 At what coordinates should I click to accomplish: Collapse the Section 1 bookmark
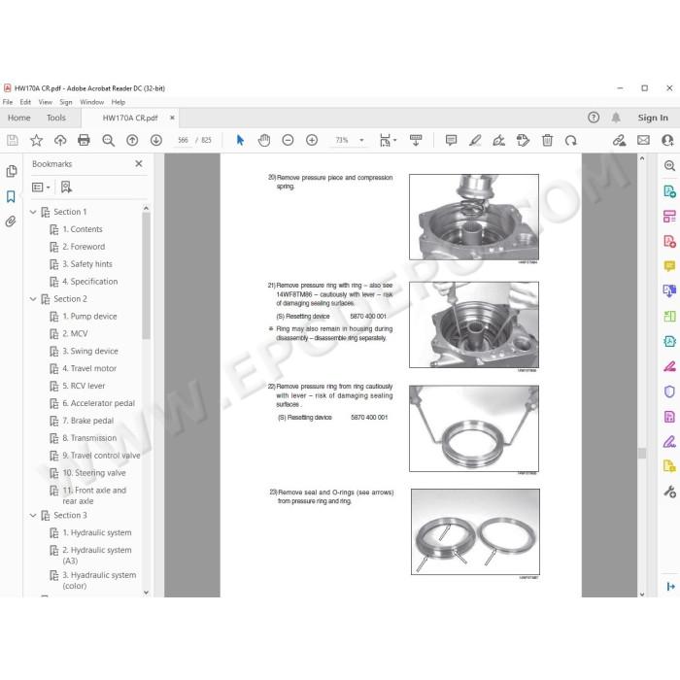point(33,212)
